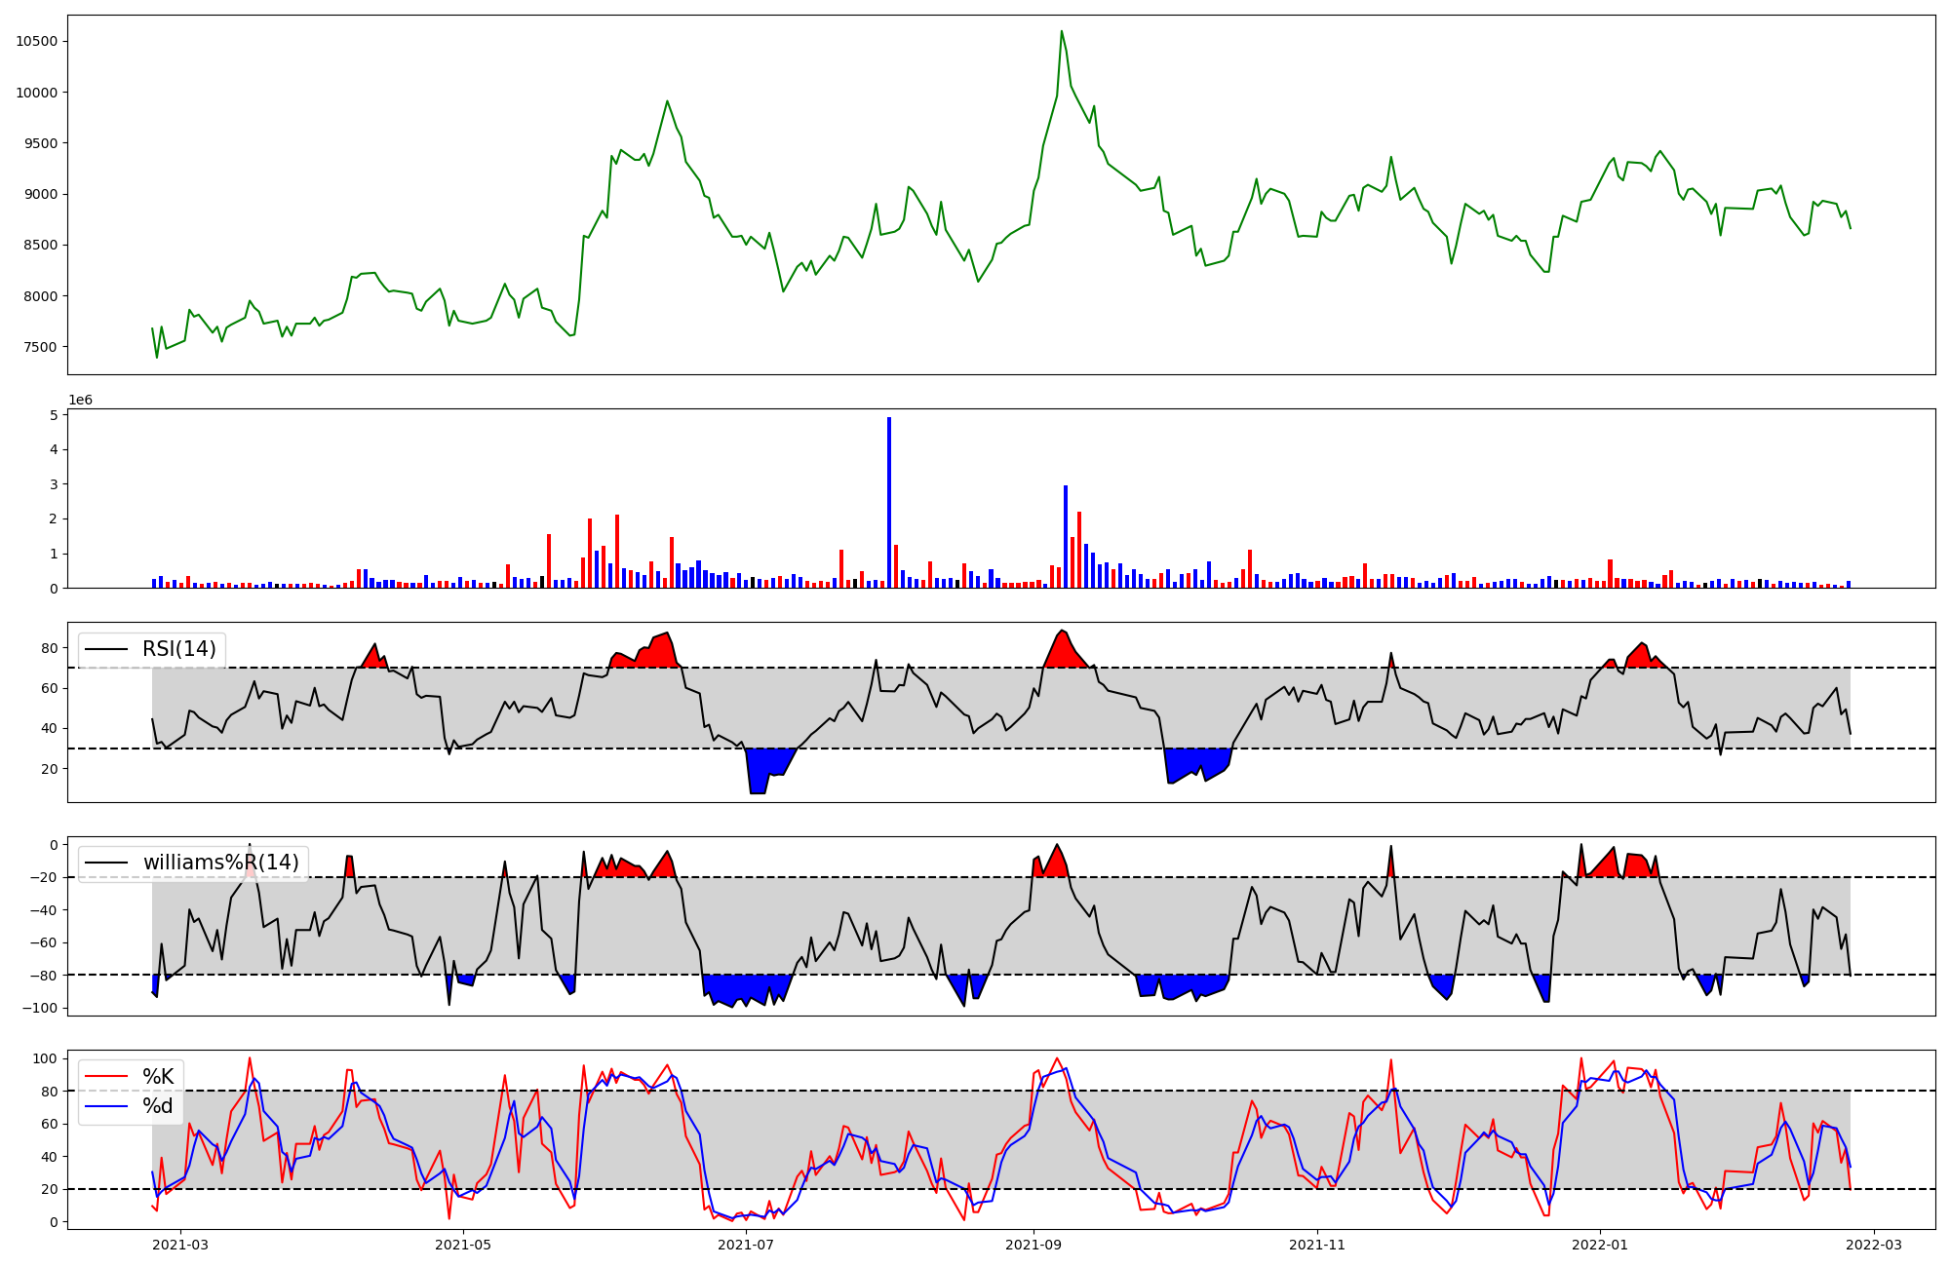Image resolution: width=1950 pixels, height=1267 pixels.
Task: Click the 2022-03 x-axis date label
Action: point(1874,1245)
